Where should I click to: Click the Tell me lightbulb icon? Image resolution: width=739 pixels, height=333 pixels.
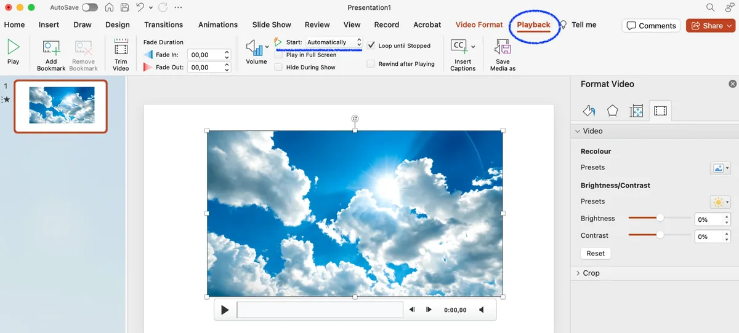click(563, 25)
